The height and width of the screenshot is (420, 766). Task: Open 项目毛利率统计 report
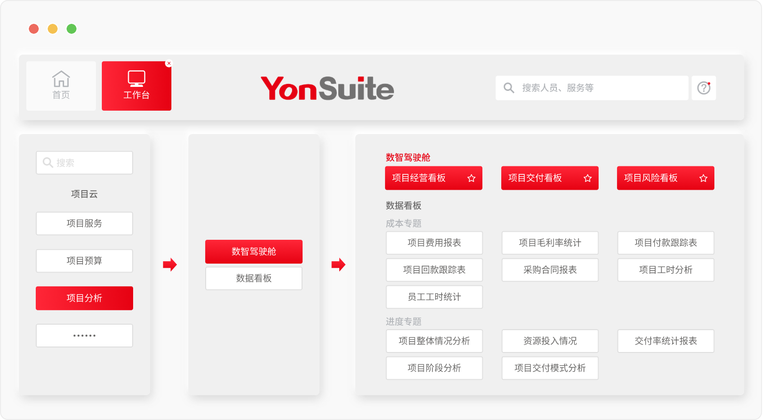(x=550, y=243)
